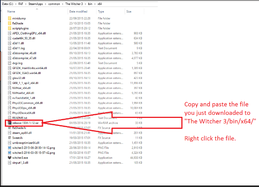Screen dimensions: 259x187
Task: Click the 11,896 KB size cell
Action: (x=136, y=83)
